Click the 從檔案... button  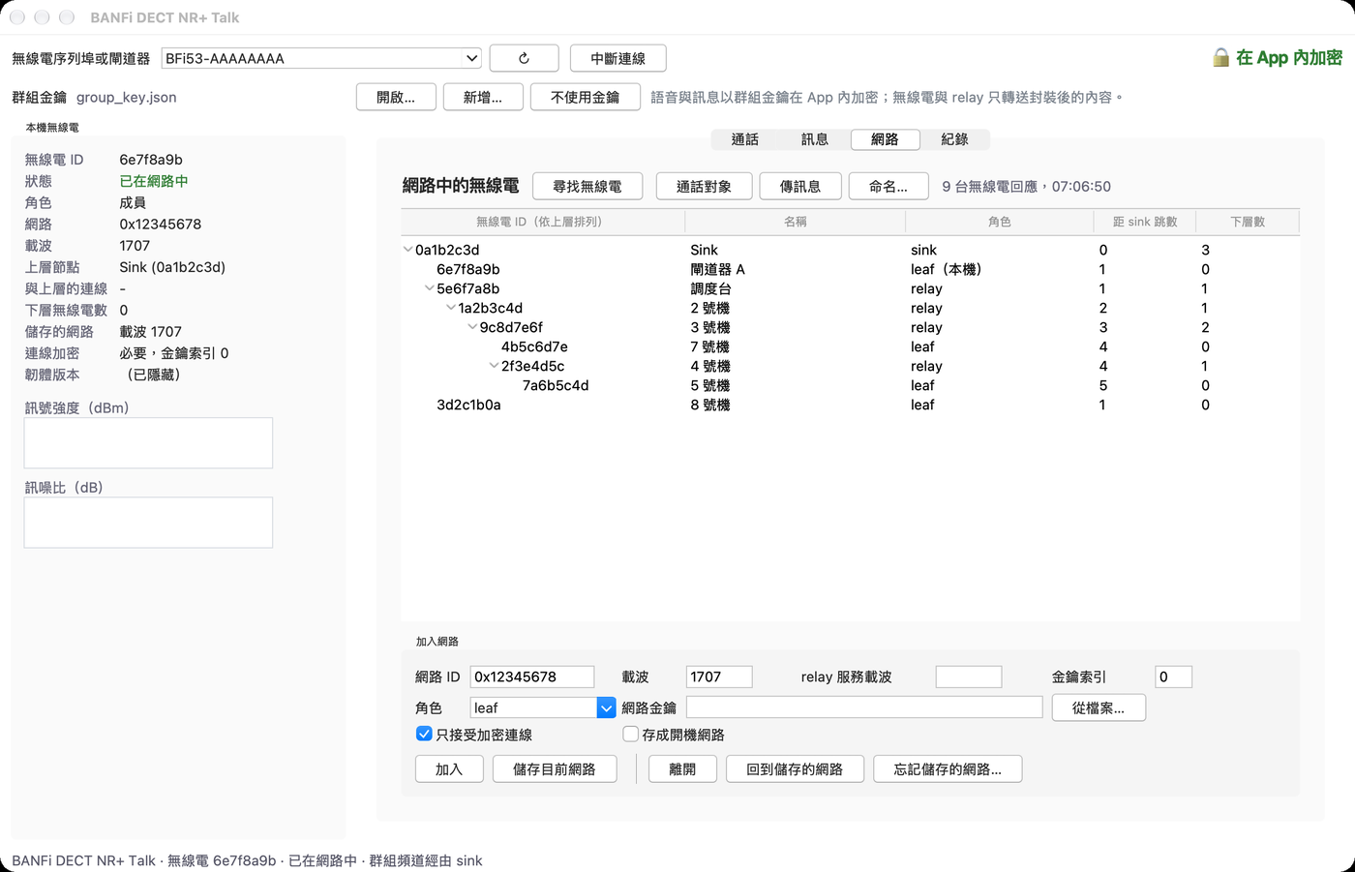click(1099, 707)
